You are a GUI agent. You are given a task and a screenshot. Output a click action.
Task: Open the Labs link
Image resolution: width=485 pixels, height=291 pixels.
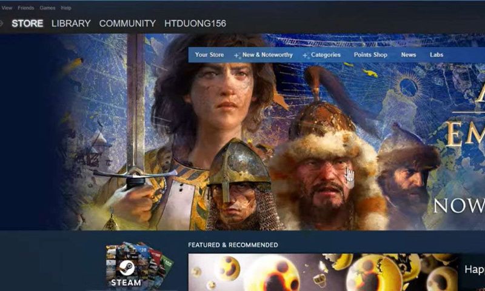point(436,55)
